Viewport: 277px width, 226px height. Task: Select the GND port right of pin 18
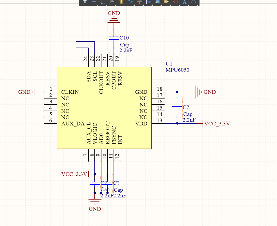point(203,92)
